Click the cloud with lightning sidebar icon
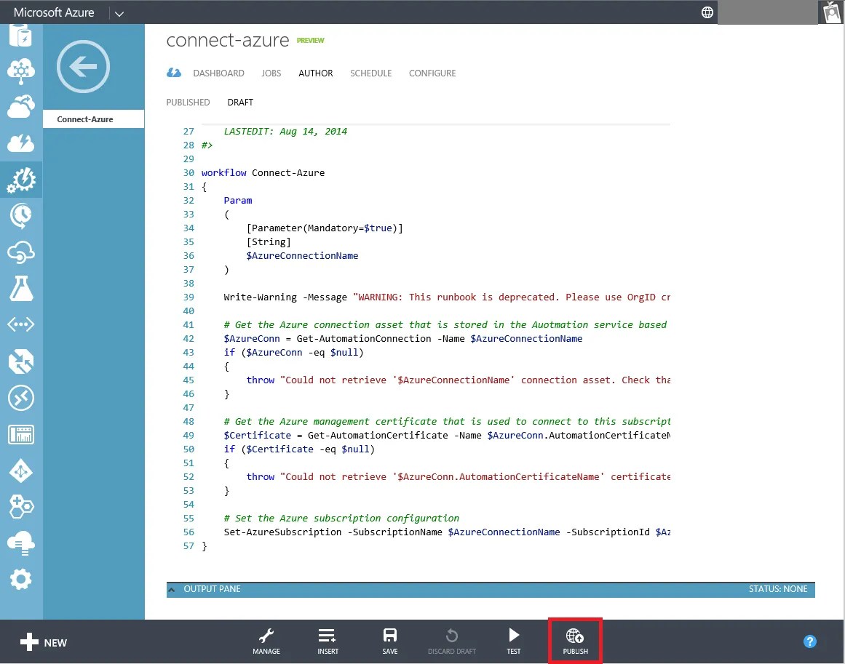Screen dimensions: 845x664 21,143
